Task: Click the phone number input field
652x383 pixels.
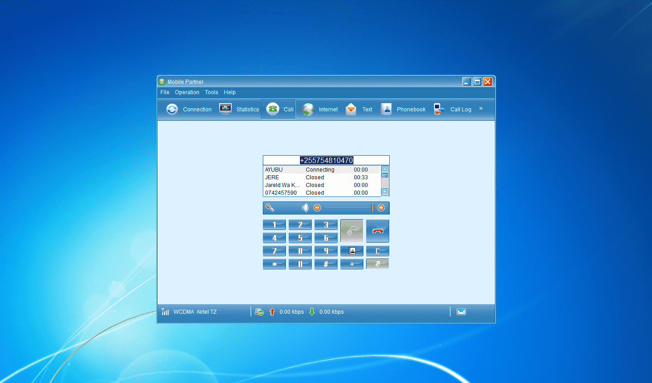Action: pos(326,160)
